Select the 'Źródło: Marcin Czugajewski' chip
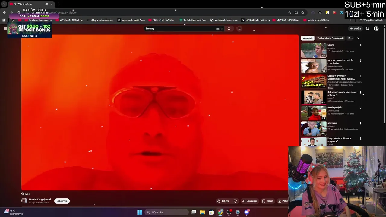 tap(330, 38)
